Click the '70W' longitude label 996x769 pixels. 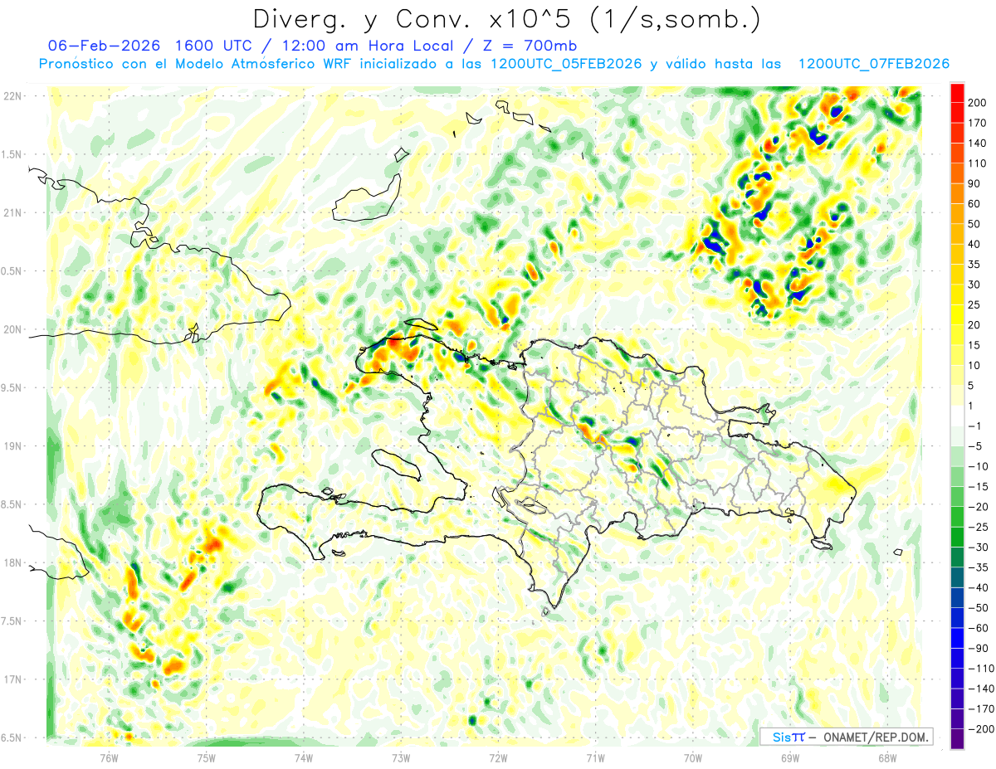click(x=692, y=757)
